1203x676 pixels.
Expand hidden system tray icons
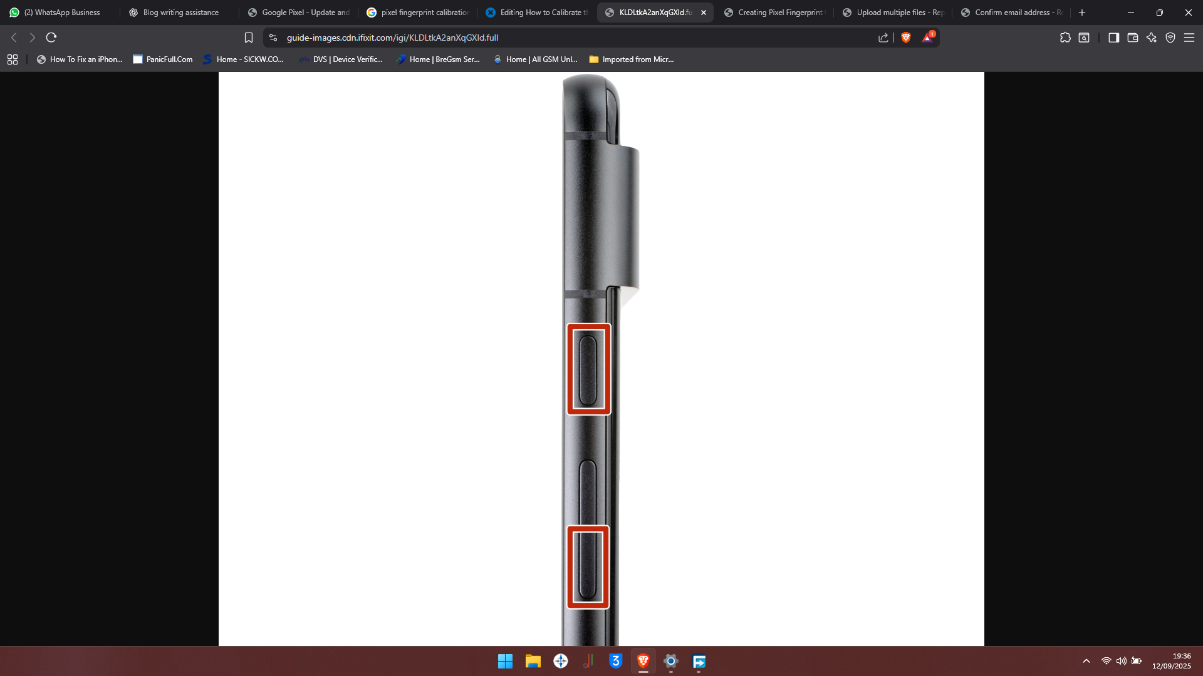[x=1086, y=661]
